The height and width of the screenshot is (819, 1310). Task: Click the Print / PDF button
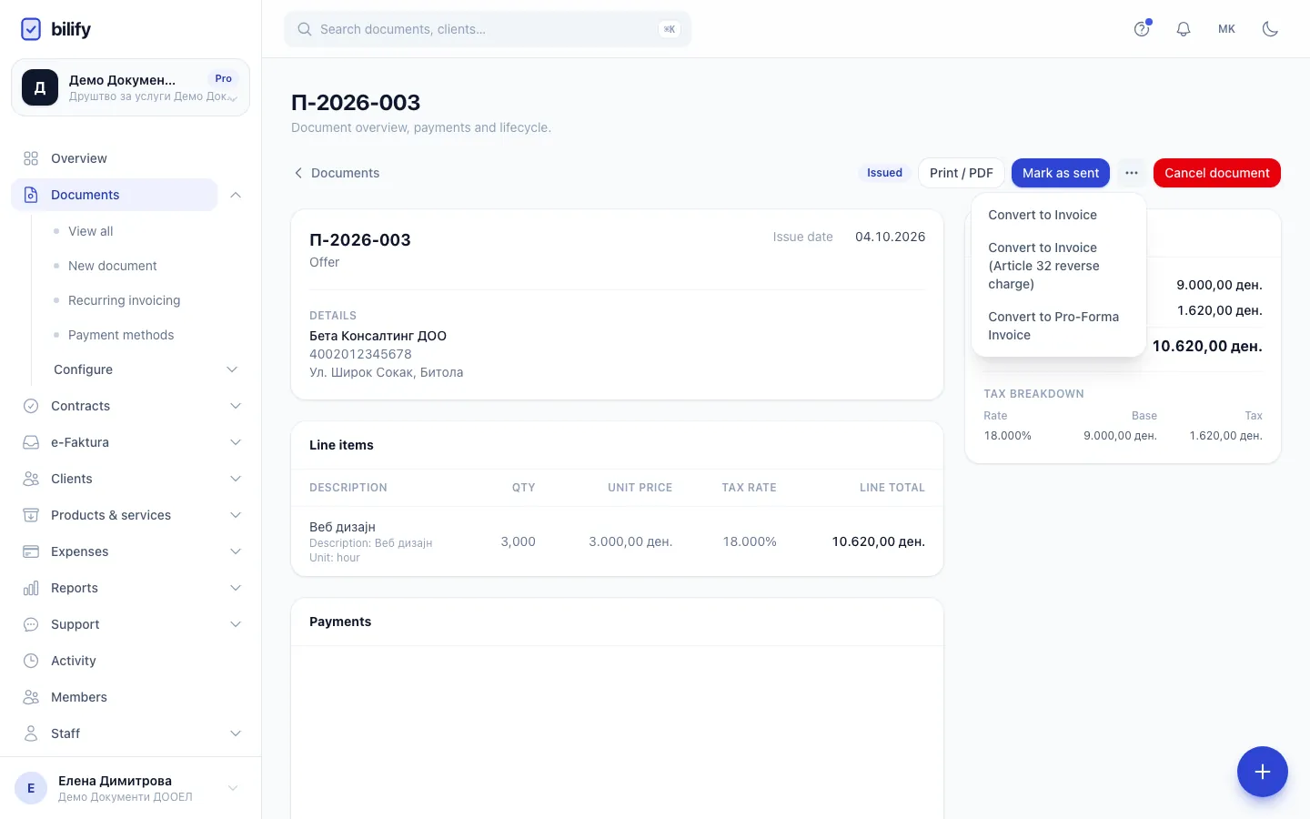(962, 173)
